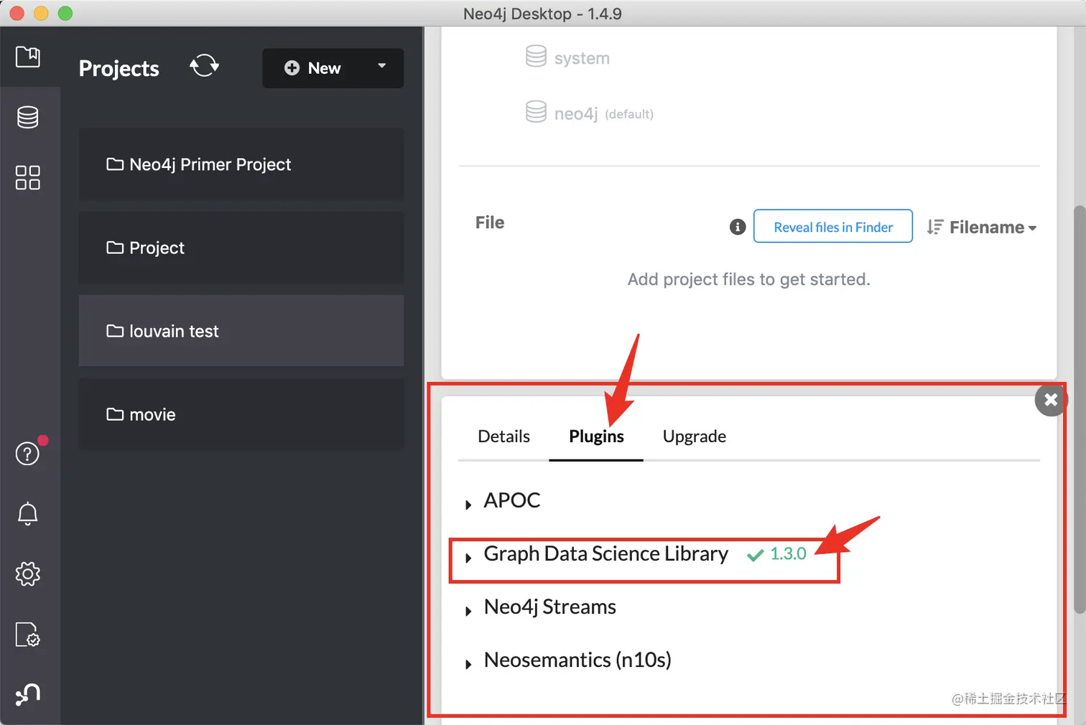Click Reveal files in Finder button
1086x725 pixels.
tap(832, 227)
